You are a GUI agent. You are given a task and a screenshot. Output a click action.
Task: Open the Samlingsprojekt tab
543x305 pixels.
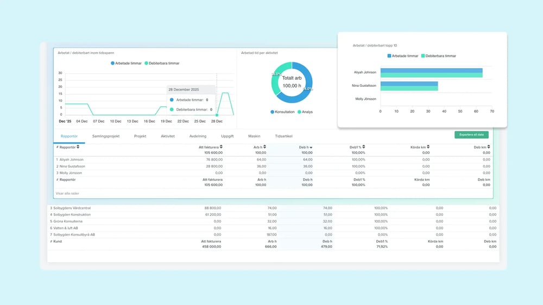[x=106, y=136]
